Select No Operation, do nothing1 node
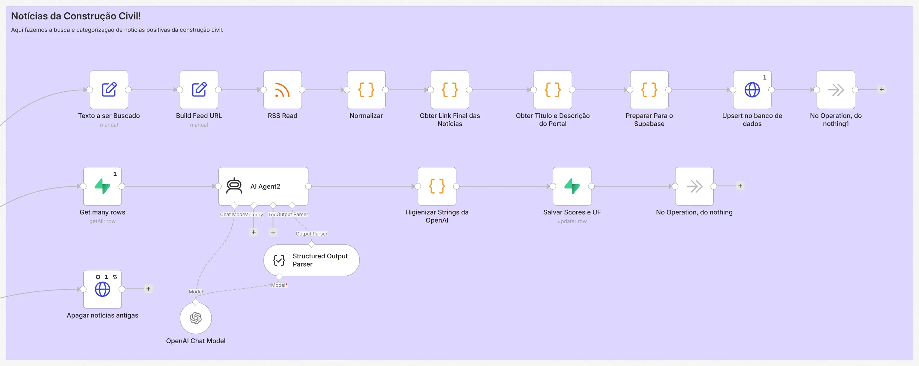 pos(836,90)
